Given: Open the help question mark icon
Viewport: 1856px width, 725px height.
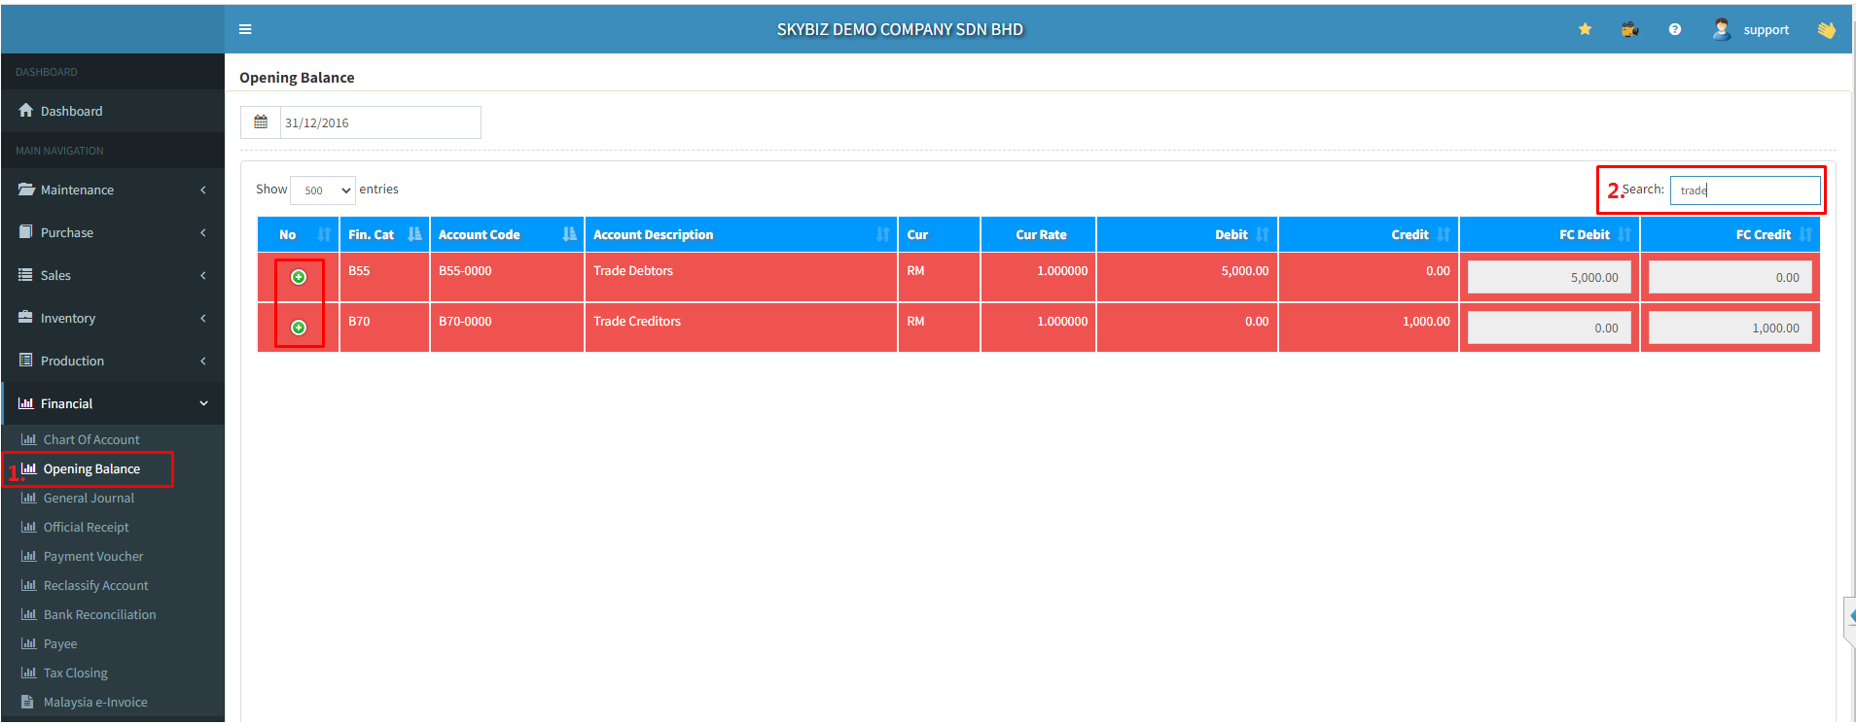Looking at the screenshot, I should 1674,29.
